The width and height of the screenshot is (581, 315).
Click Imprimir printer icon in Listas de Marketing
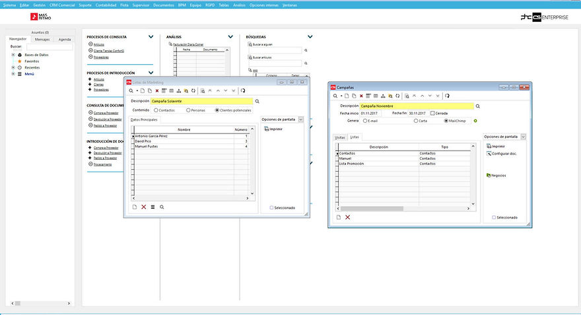point(267,129)
